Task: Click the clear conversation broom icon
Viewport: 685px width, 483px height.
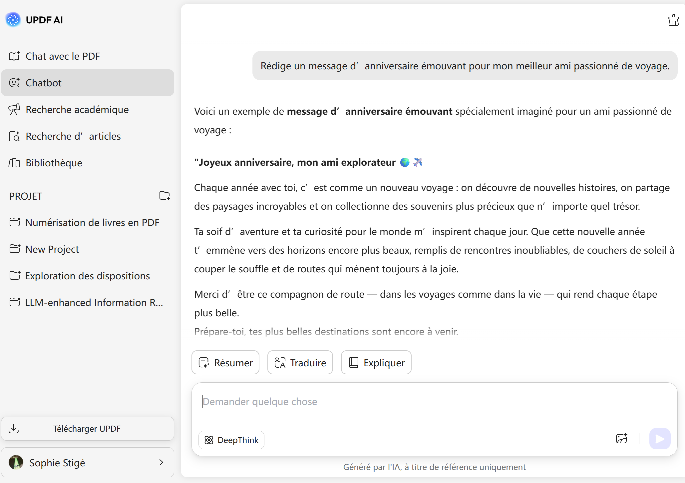Action: (673, 20)
